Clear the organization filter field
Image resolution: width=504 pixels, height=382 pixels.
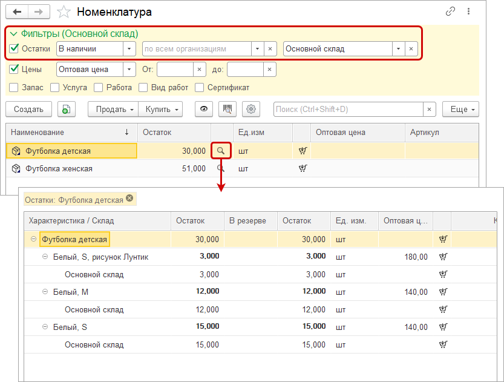[x=270, y=49]
